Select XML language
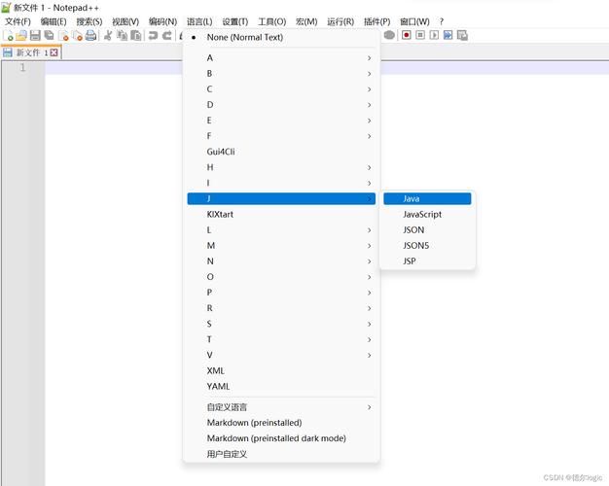 (x=281, y=370)
